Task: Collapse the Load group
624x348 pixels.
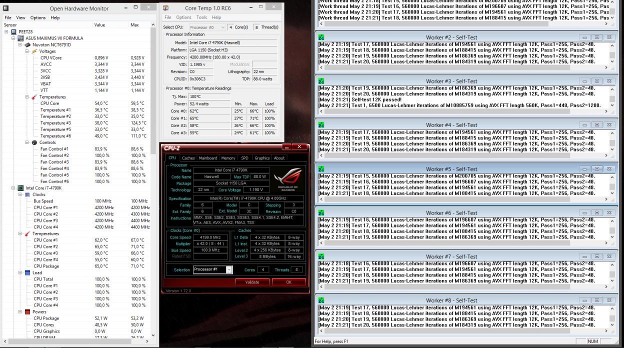Action: (20, 272)
